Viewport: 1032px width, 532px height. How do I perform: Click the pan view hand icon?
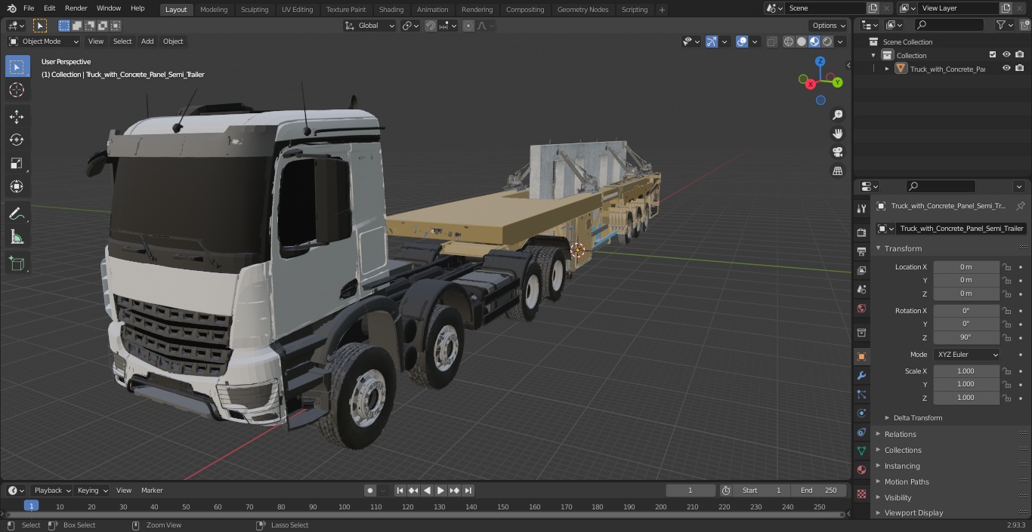pos(837,134)
